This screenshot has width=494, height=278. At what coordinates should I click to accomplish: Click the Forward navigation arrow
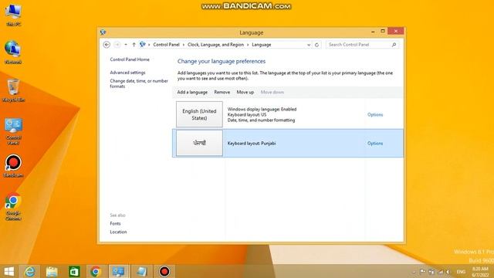pyautogui.click(x=117, y=45)
